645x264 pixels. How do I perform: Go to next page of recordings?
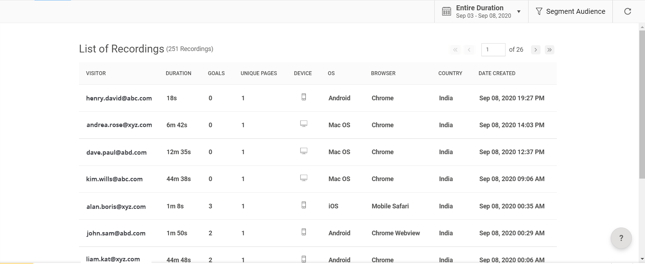536,50
